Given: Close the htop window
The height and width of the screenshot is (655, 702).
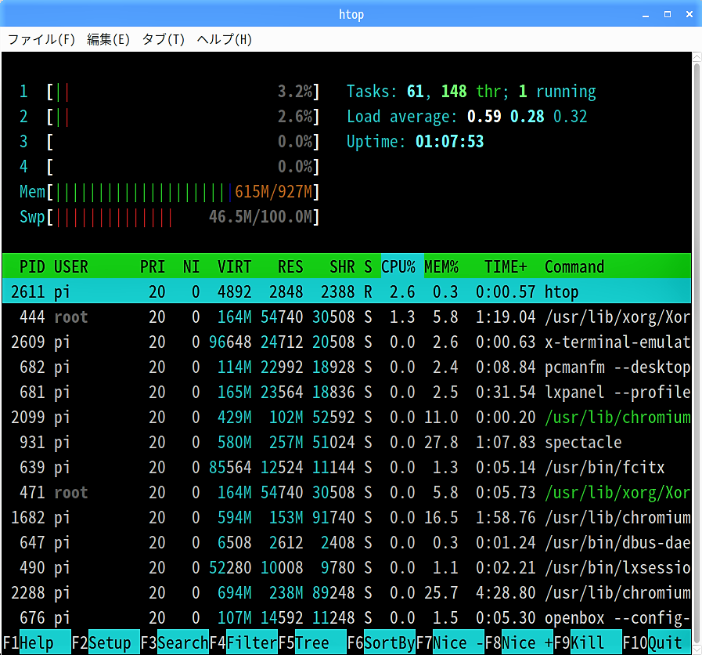Looking at the screenshot, I should coord(689,14).
